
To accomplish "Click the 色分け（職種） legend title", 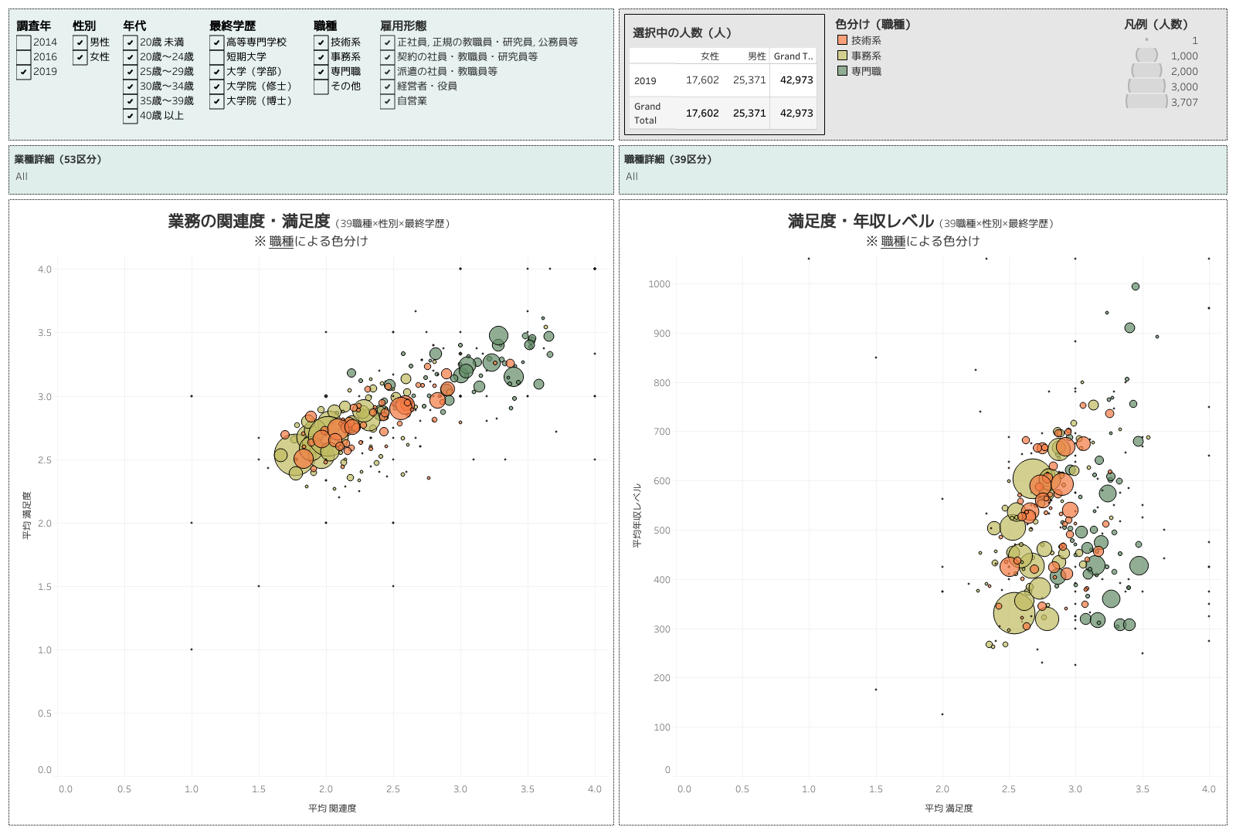I will (x=873, y=25).
